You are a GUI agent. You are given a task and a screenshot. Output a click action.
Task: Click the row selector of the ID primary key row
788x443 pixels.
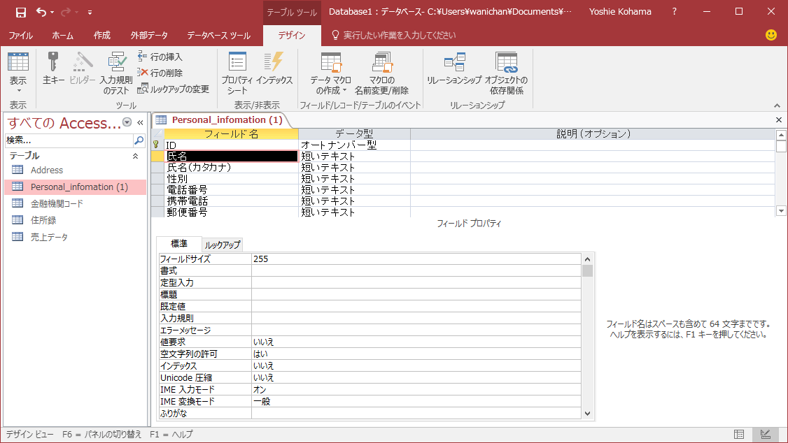157,145
